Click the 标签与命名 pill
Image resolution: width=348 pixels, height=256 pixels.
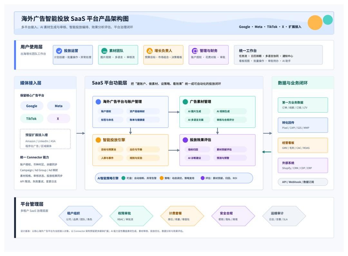coord(111,120)
